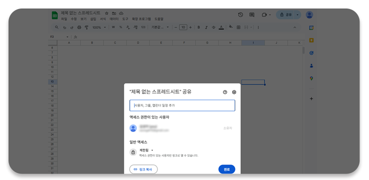
Task: Star the untitled spreadsheet
Action: (x=107, y=13)
